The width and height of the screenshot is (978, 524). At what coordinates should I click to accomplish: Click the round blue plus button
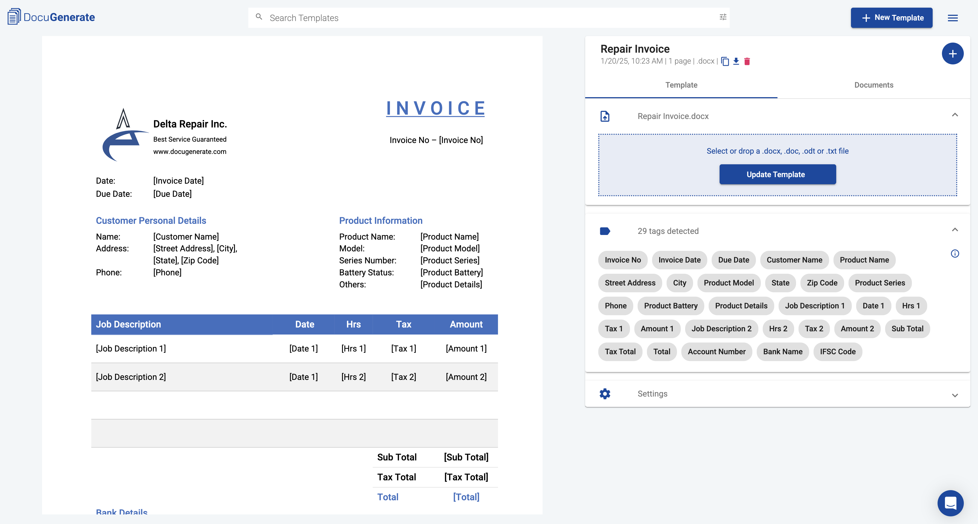952,54
